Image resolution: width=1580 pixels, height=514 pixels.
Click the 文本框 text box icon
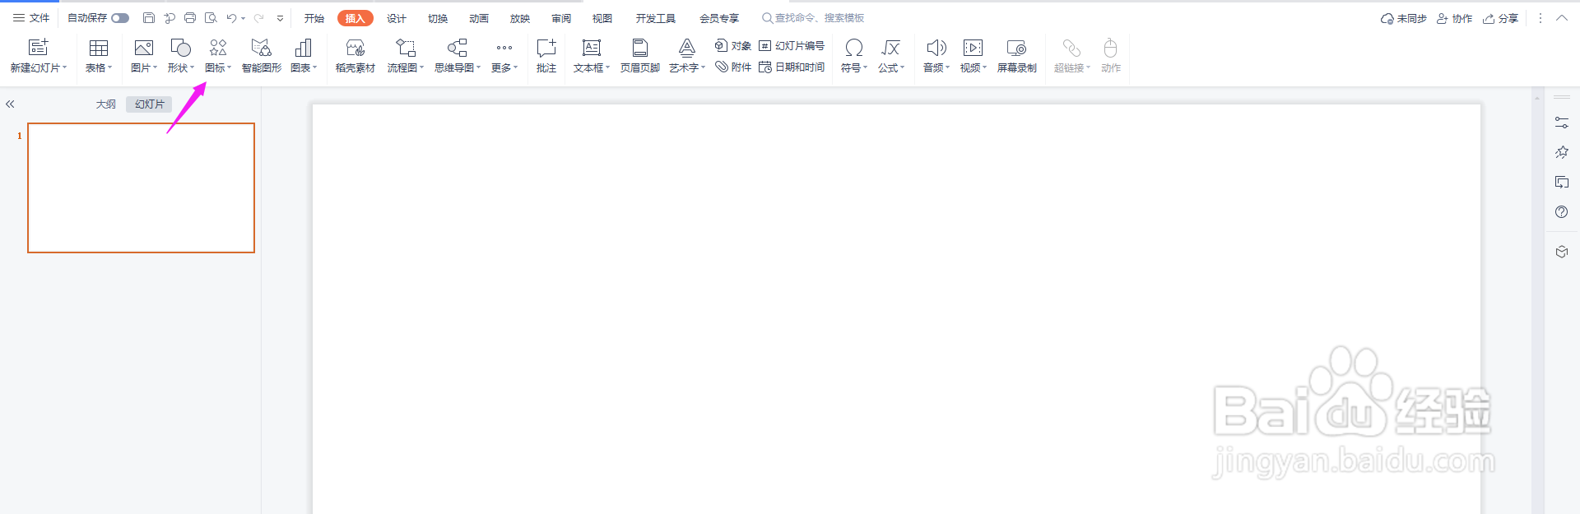point(592,48)
